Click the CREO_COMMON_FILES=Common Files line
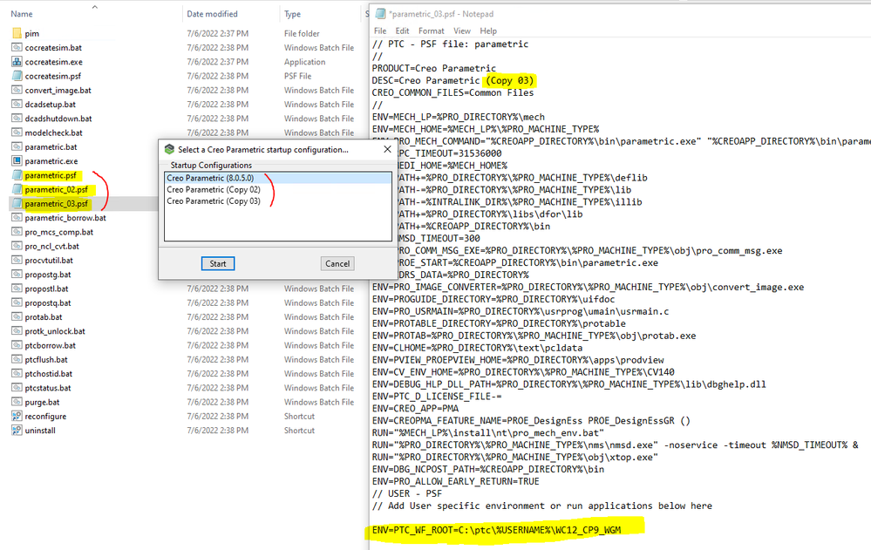 click(x=453, y=92)
